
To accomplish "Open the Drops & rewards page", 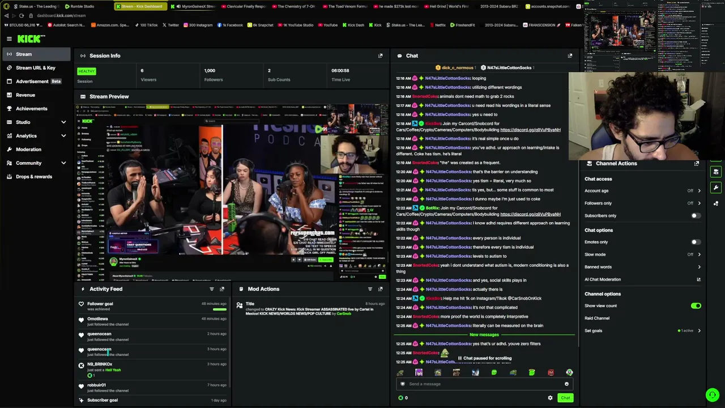I will pyautogui.click(x=36, y=176).
